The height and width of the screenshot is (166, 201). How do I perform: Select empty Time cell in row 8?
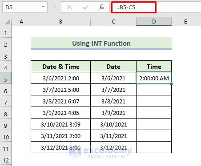click(154, 113)
